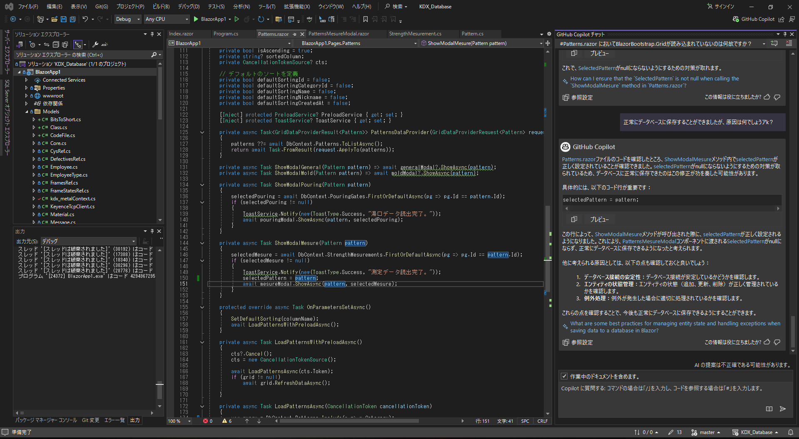Viewport: 799px width, 439px height.
Task: Uncheck the include active document checkbox
Action: [564, 376]
